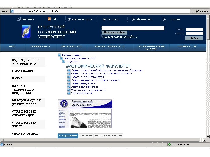Viewport: 210px width, 157px height.
Task: Go to Главная страница breadcrumb link
Action: click(x=72, y=55)
